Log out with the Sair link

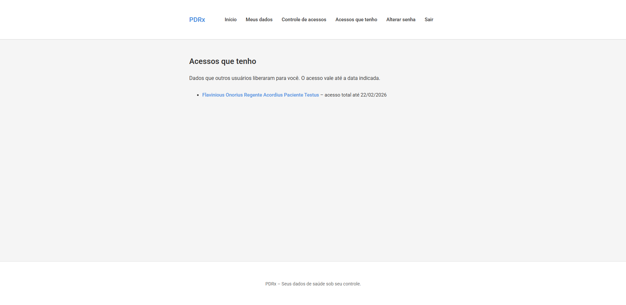click(x=429, y=20)
